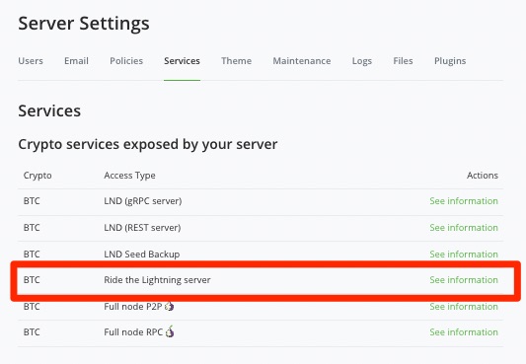Screen dimensions: 526x364
Task: Click BTC in the Ride the Lightning row
Action: coord(32,280)
